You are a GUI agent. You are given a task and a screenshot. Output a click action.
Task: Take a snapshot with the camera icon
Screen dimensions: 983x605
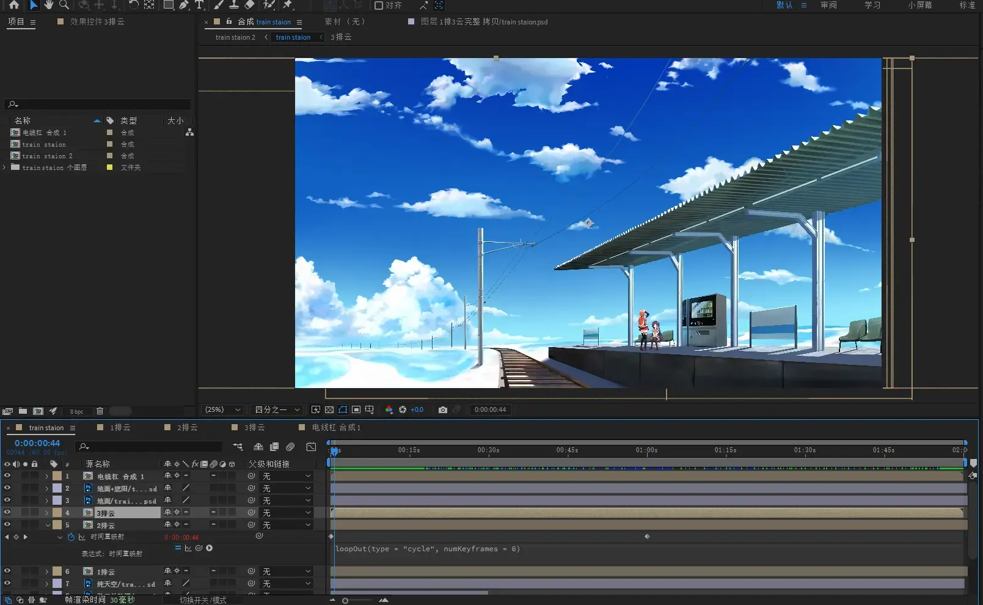pos(443,410)
